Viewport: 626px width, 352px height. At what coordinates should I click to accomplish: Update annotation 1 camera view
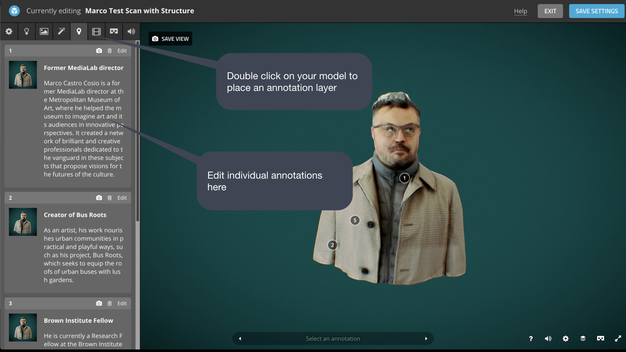[99, 51]
